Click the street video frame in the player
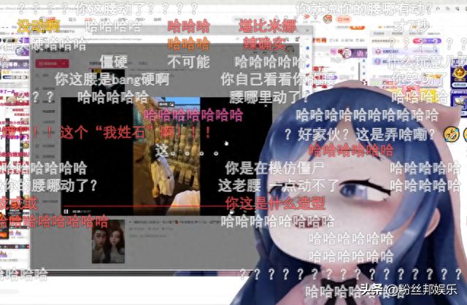The width and height of the screenshot is (467, 305). click(x=166, y=146)
